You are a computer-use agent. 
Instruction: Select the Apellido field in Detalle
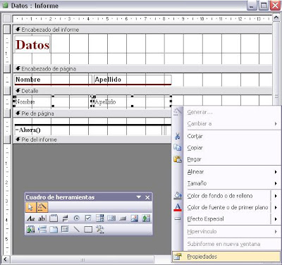[x=132, y=101]
